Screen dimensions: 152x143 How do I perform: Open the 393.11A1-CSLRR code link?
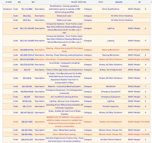(x=27, y=28)
